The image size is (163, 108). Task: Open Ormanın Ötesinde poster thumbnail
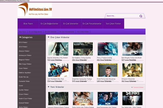pyautogui.click(x=133, y=70)
